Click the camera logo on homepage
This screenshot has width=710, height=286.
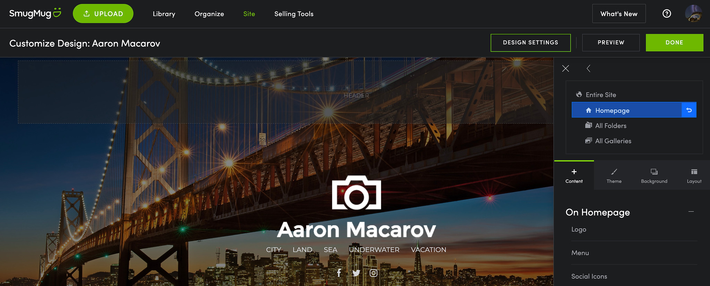tap(356, 193)
